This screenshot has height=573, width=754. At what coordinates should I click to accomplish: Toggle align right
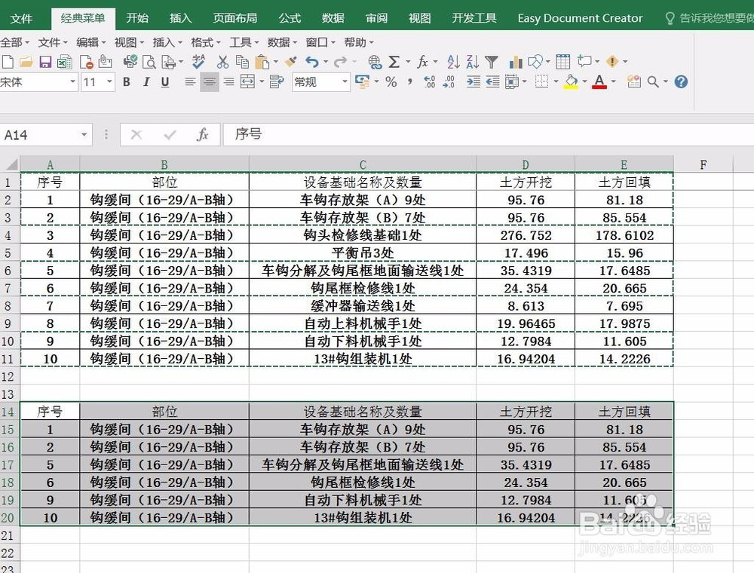click(229, 81)
